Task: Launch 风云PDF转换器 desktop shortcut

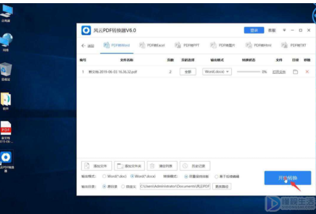Action: click(x=6, y=162)
